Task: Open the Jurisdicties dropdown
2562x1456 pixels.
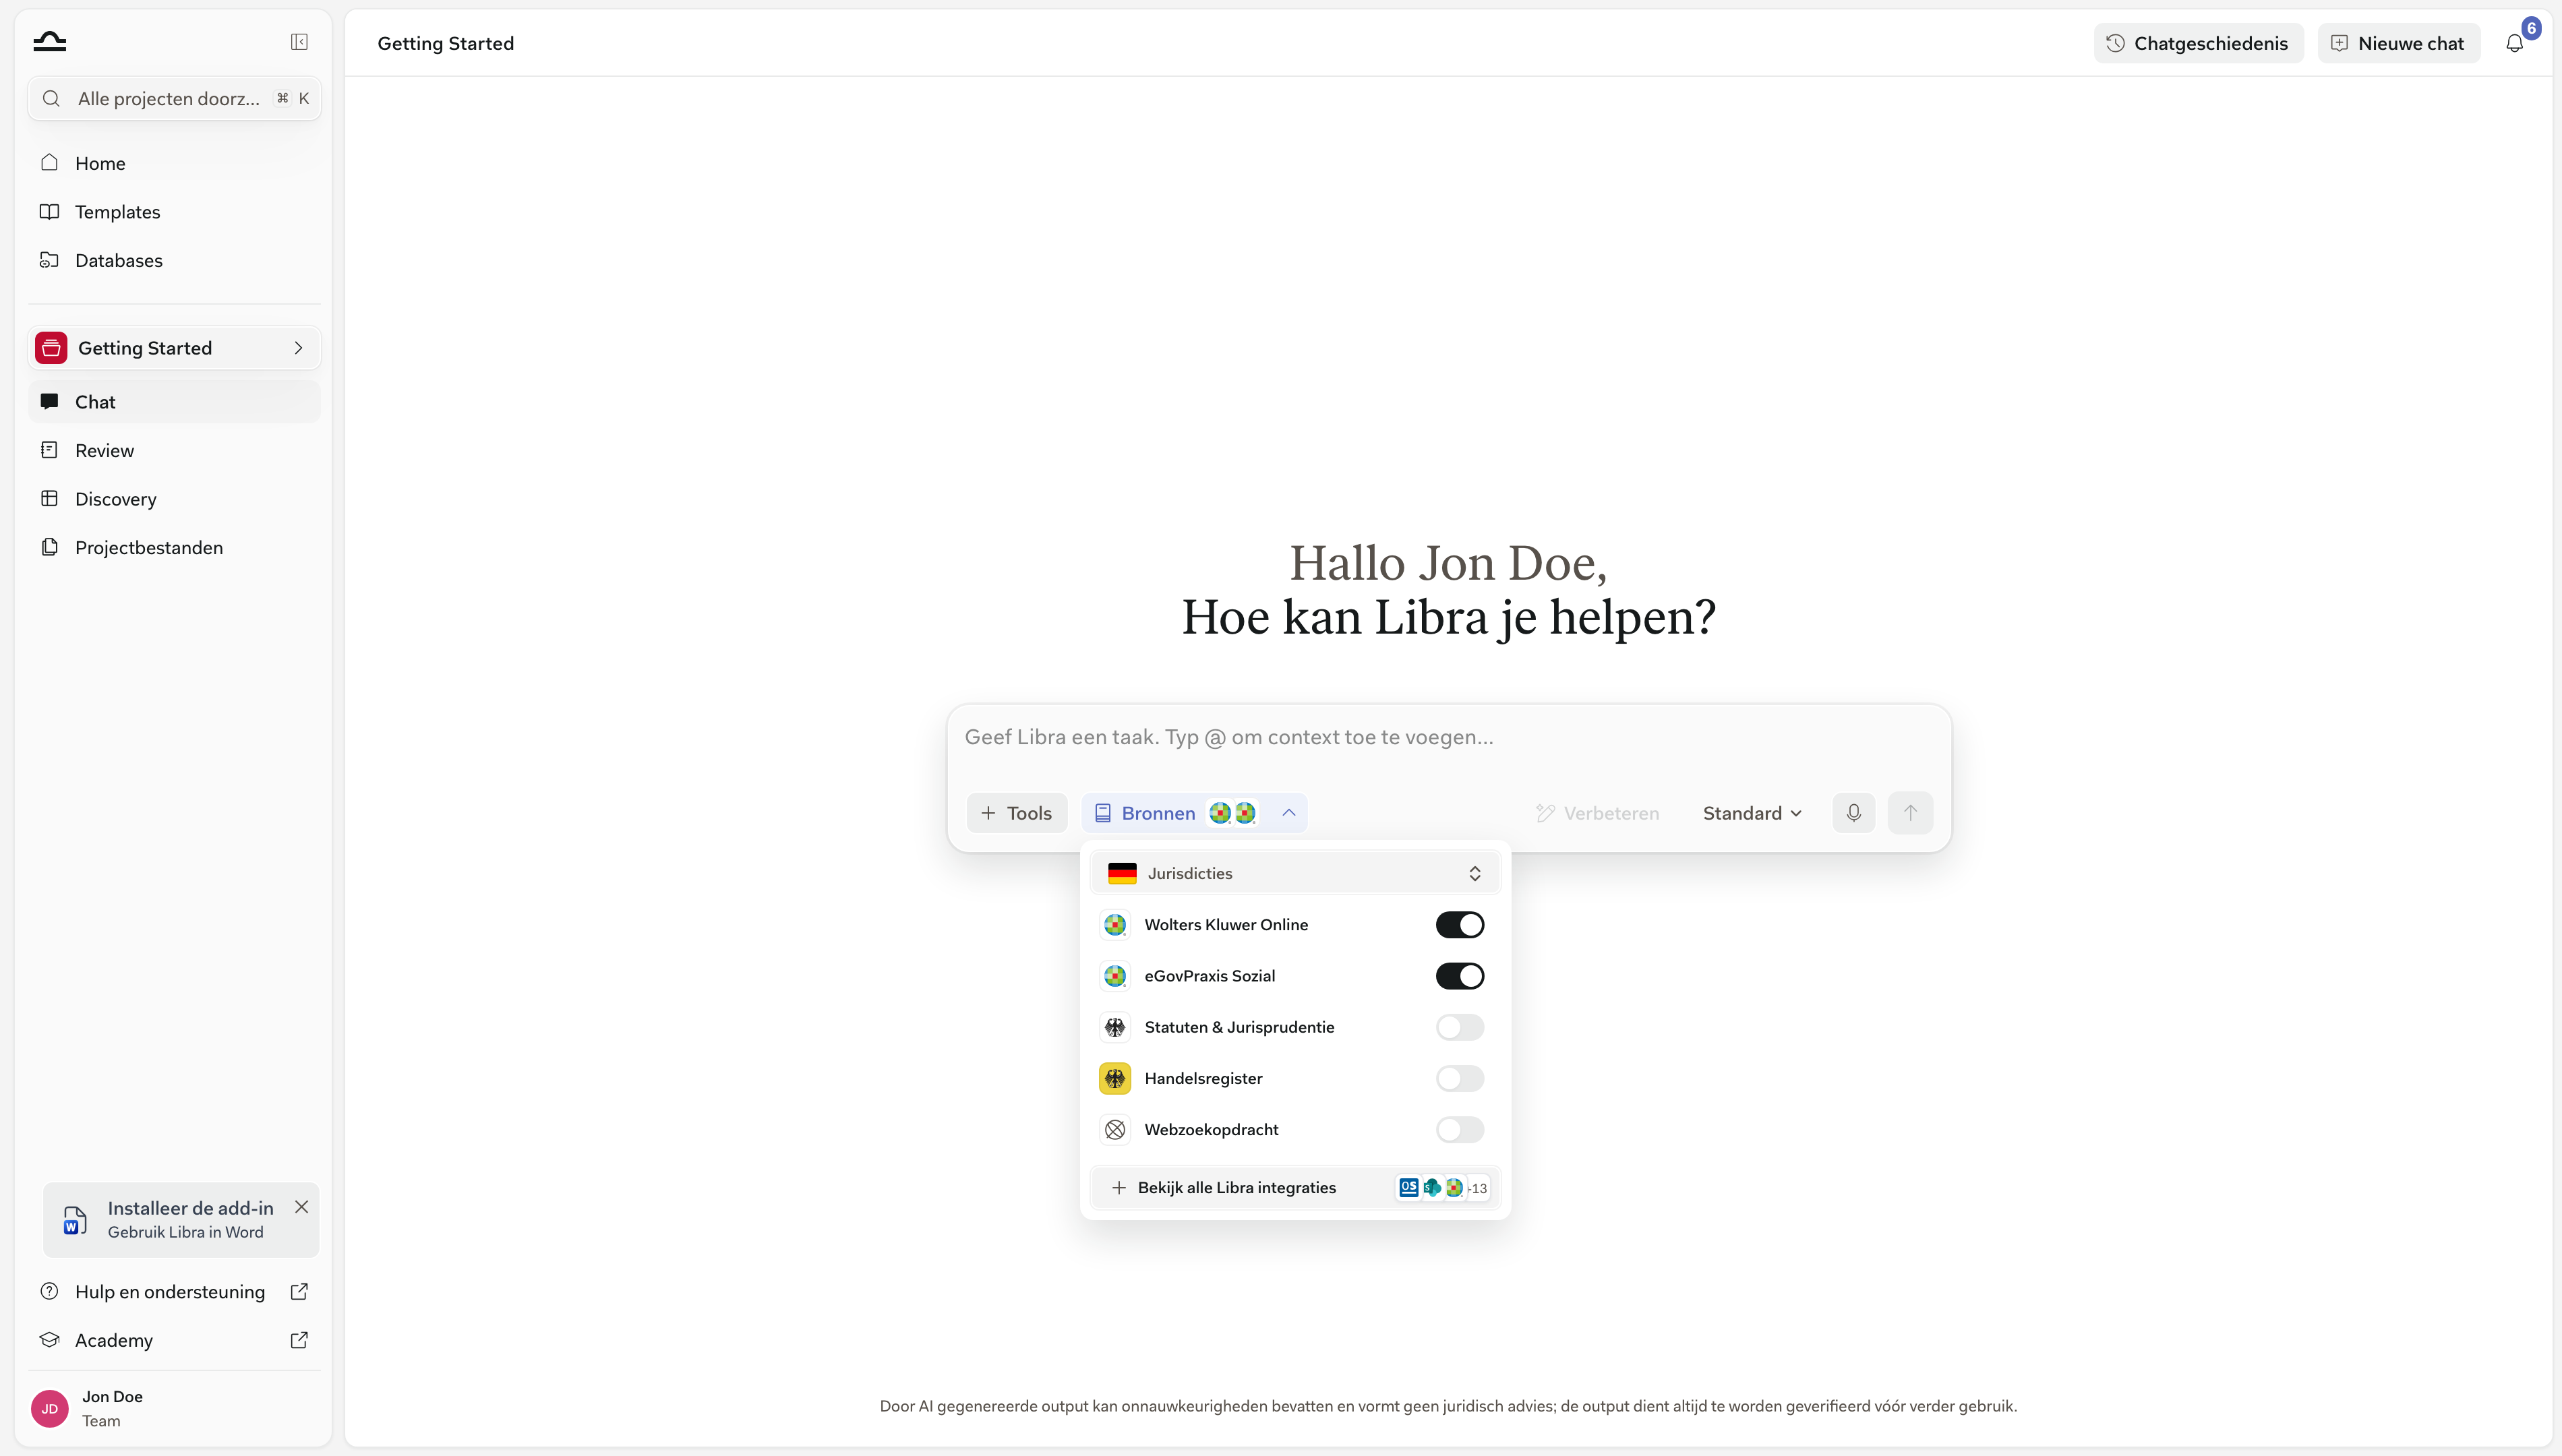Action: [1295, 873]
